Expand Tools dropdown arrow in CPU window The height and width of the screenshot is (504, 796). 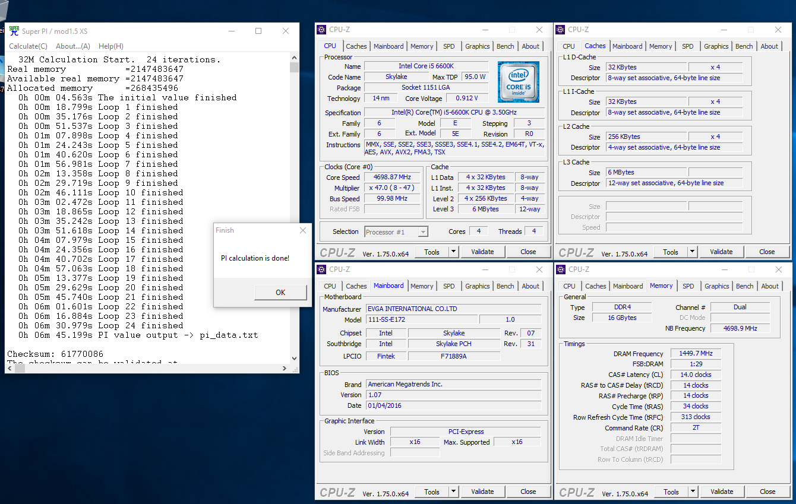pyautogui.click(x=453, y=252)
